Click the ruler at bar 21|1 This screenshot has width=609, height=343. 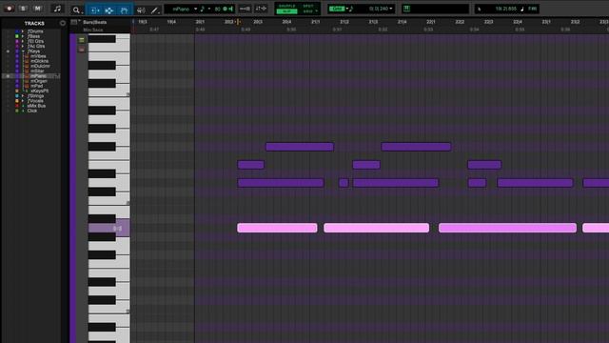[x=315, y=22]
